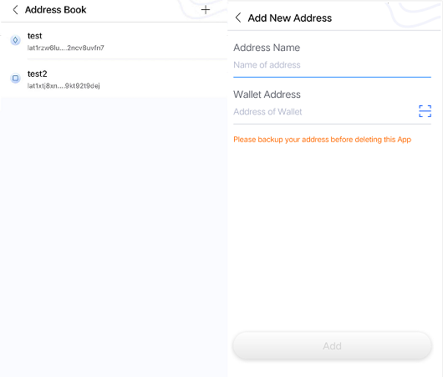
Task: Go back from the Address Book screen
Action: (16, 10)
